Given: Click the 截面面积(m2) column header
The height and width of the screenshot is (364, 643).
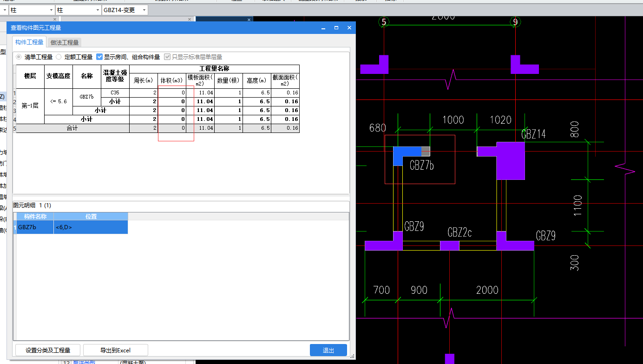Looking at the screenshot, I should pyautogui.click(x=285, y=80).
